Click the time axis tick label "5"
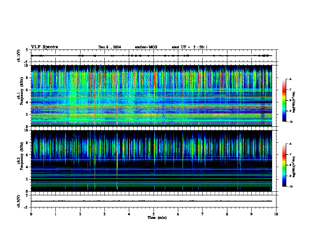Image resolution: width=311 pixels, height=240 pixels. point(154,214)
